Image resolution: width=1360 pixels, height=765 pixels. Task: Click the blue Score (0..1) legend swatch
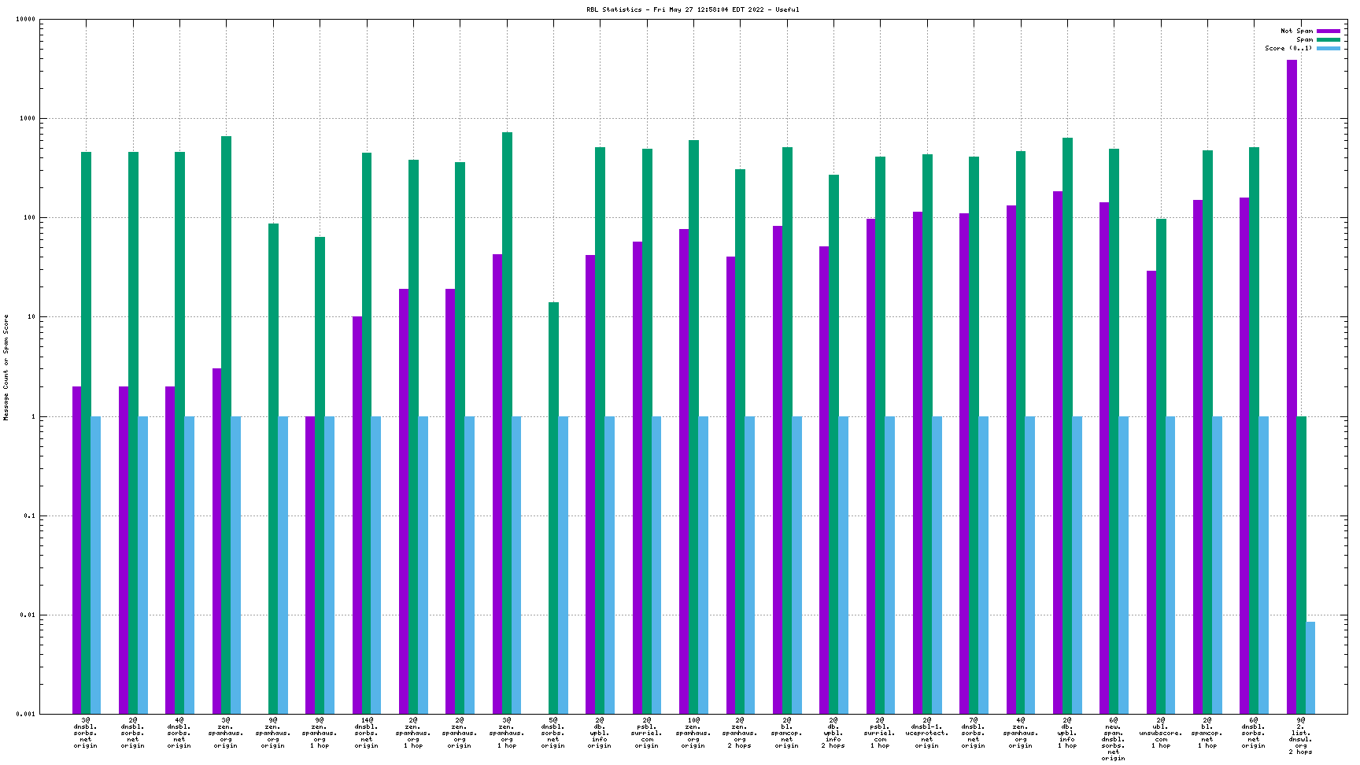click(x=1328, y=49)
